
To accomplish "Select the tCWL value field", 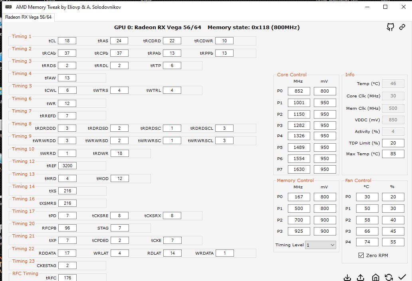I will 67,90.
